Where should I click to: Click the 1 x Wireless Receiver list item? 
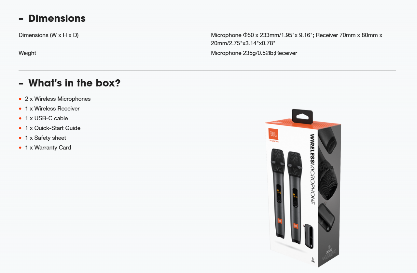(x=52, y=109)
